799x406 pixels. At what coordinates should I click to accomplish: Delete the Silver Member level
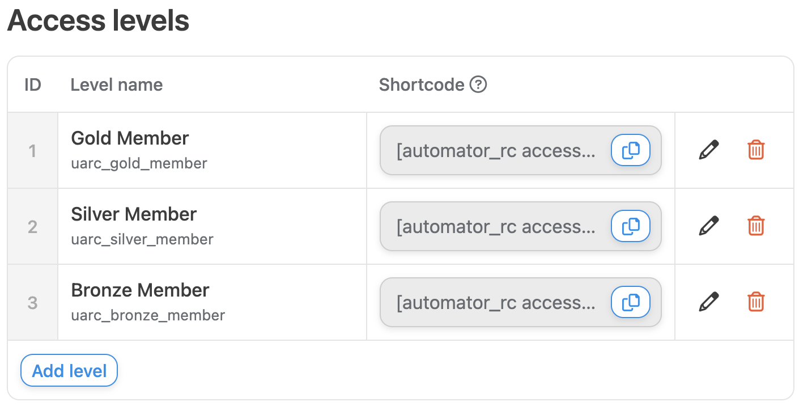point(756,226)
